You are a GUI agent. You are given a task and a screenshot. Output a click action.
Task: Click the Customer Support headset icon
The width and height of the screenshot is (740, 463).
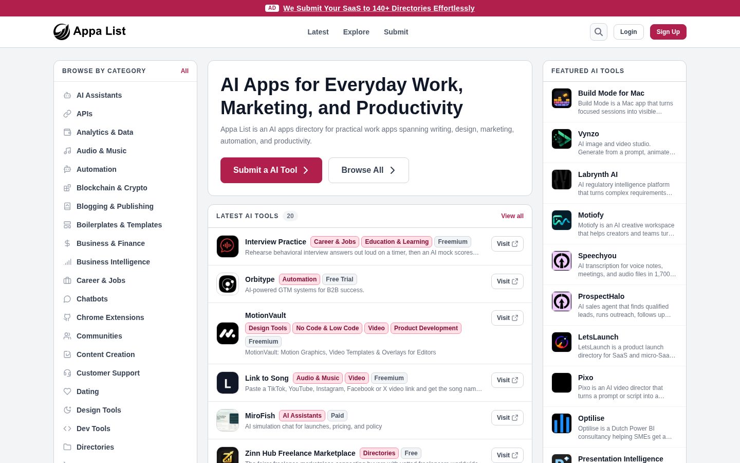pos(67,373)
